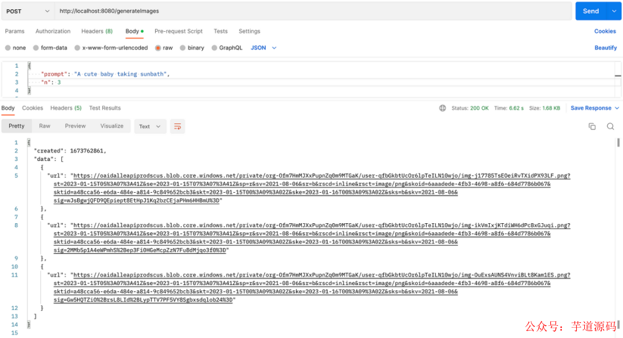
Task: Click the wrap lines icon in response toolbar
Action: coord(177,127)
